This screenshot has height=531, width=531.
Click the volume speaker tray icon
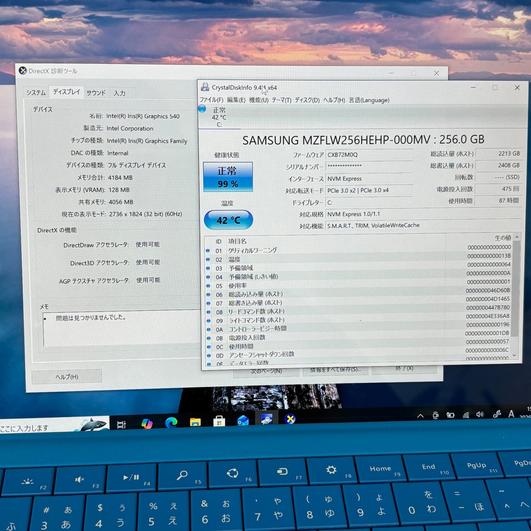480,415
